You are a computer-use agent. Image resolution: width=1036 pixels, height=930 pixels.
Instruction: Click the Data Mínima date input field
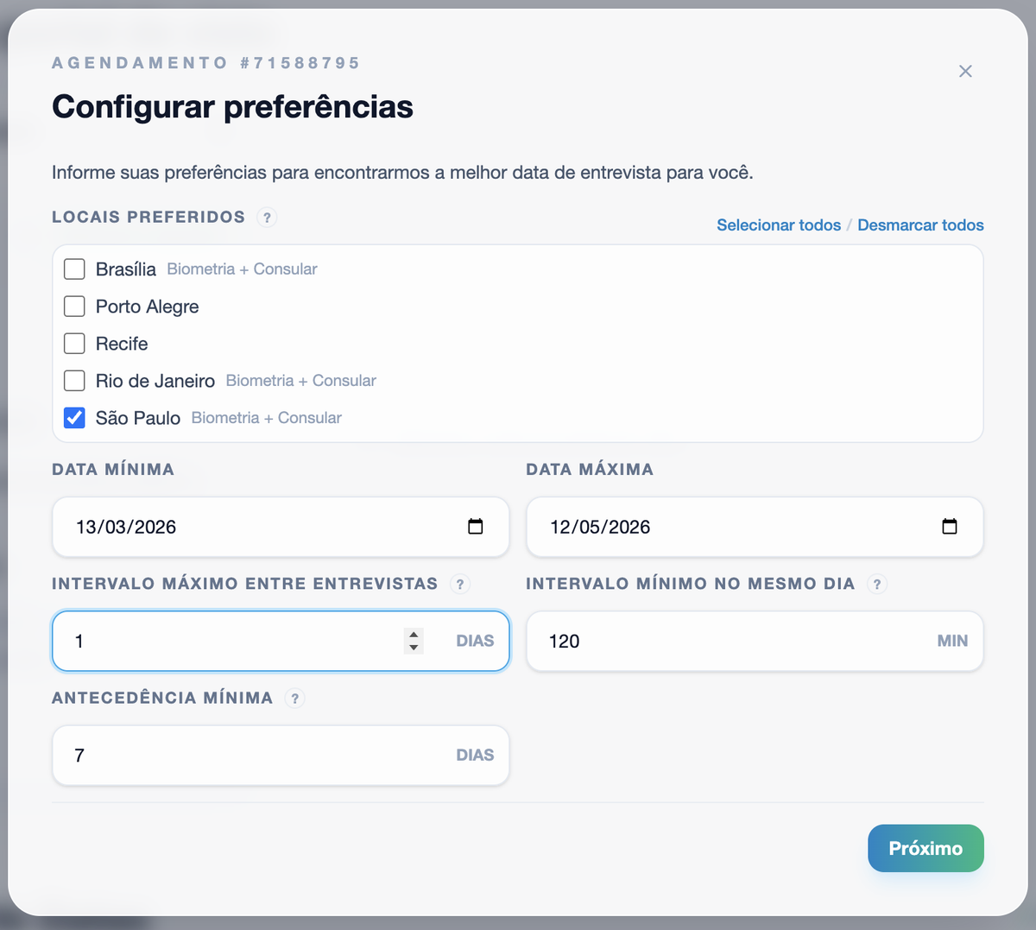216,526
